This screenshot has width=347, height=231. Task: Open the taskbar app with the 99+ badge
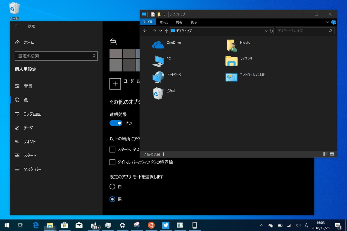click(x=95, y=225)
